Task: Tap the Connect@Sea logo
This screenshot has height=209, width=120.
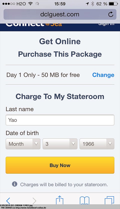Action: 34,25
